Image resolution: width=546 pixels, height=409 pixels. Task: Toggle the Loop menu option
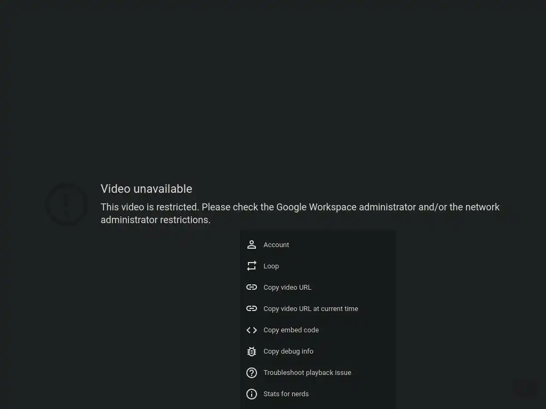pyautogui.click(x=318, y=266)
